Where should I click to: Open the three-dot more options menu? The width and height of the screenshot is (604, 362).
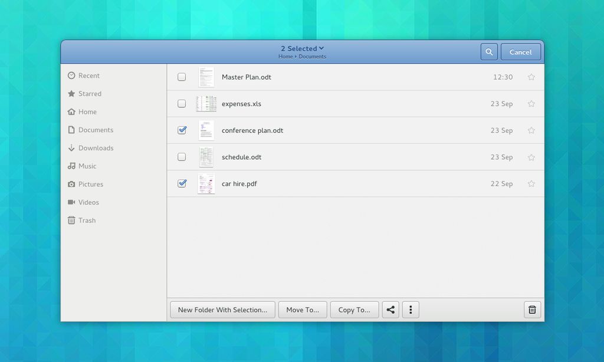(x=411, y=309)
